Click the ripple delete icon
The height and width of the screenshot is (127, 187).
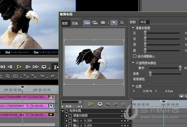(x=26, y=76)
